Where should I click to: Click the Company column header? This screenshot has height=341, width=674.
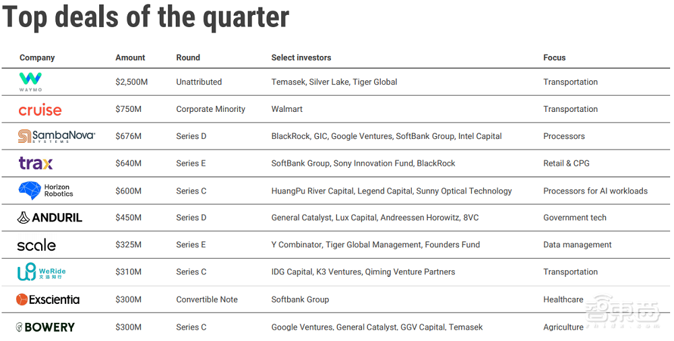(x=37, y=58)
